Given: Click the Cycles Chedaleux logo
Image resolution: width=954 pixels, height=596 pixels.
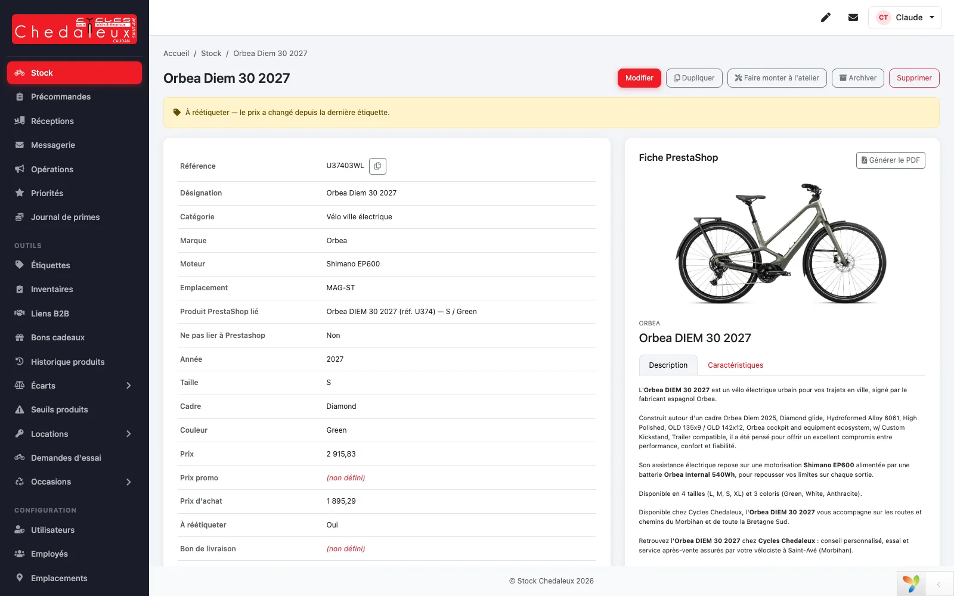Looking at the screenshot, I should [x=75, y=29].
